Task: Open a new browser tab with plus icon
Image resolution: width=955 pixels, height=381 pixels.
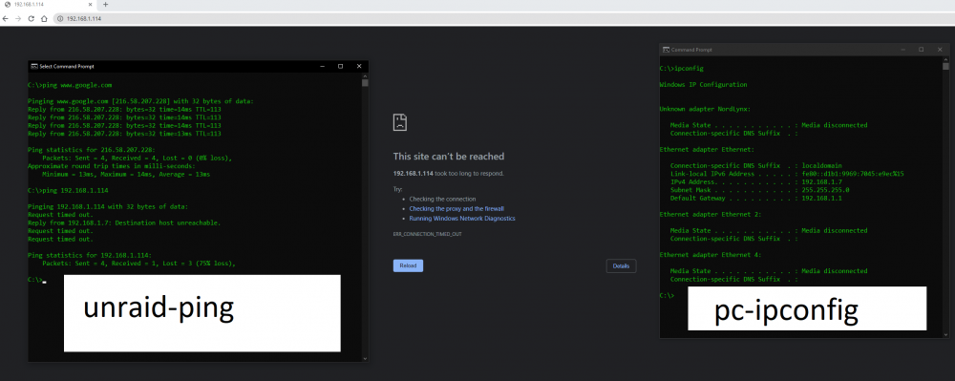Action: click(x=105, y=4)
